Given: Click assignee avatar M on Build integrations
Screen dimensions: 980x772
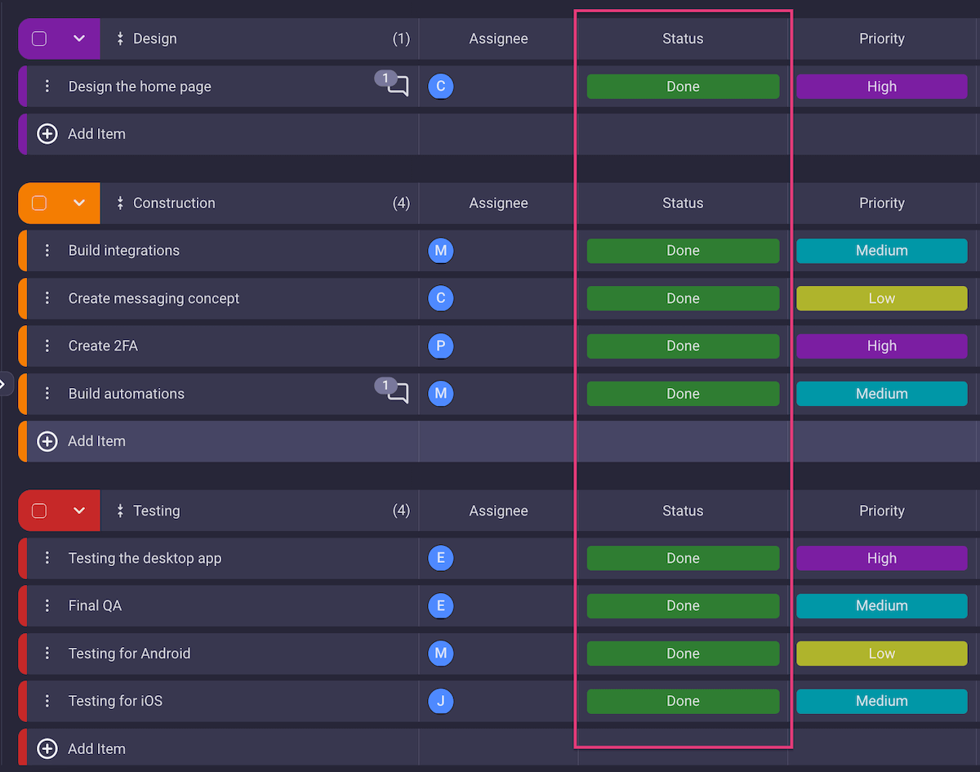Looking at the screenshot, I should 440,251.
